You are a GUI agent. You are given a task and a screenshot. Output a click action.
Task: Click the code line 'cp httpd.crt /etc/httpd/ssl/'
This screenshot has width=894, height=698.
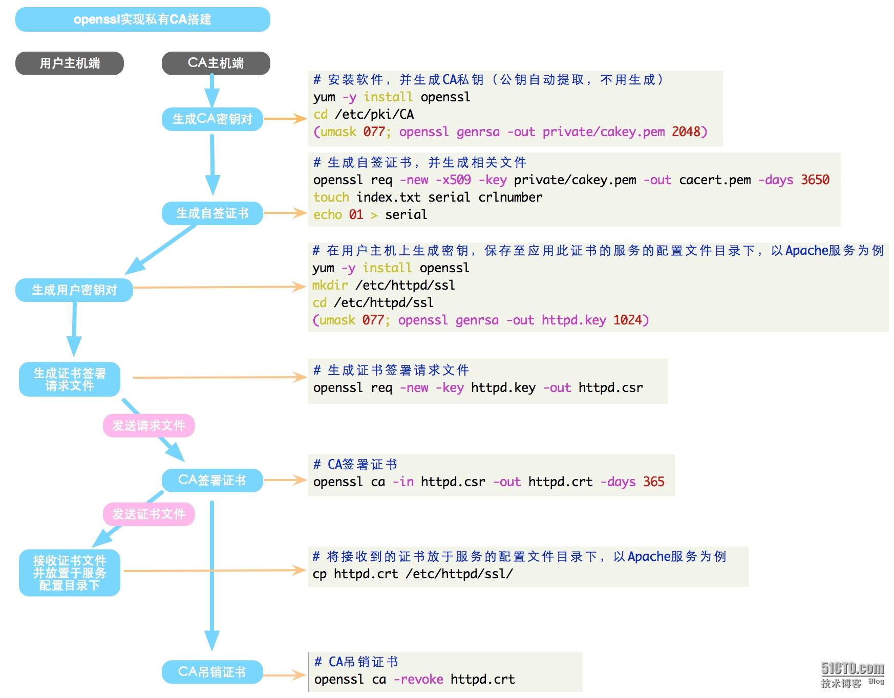pyautogui.click(x=413, y=574)
